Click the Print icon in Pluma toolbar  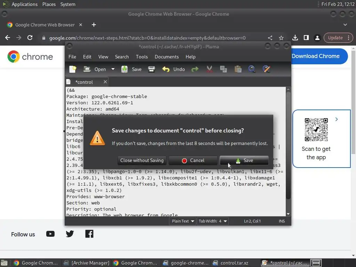[x=152, y=69]
